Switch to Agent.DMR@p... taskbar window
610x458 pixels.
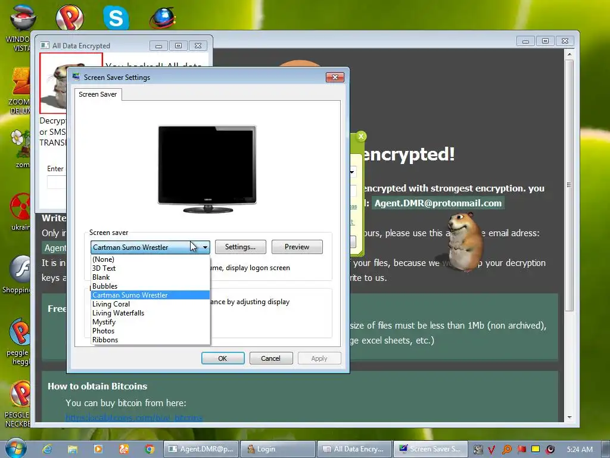tap(200, 449)
